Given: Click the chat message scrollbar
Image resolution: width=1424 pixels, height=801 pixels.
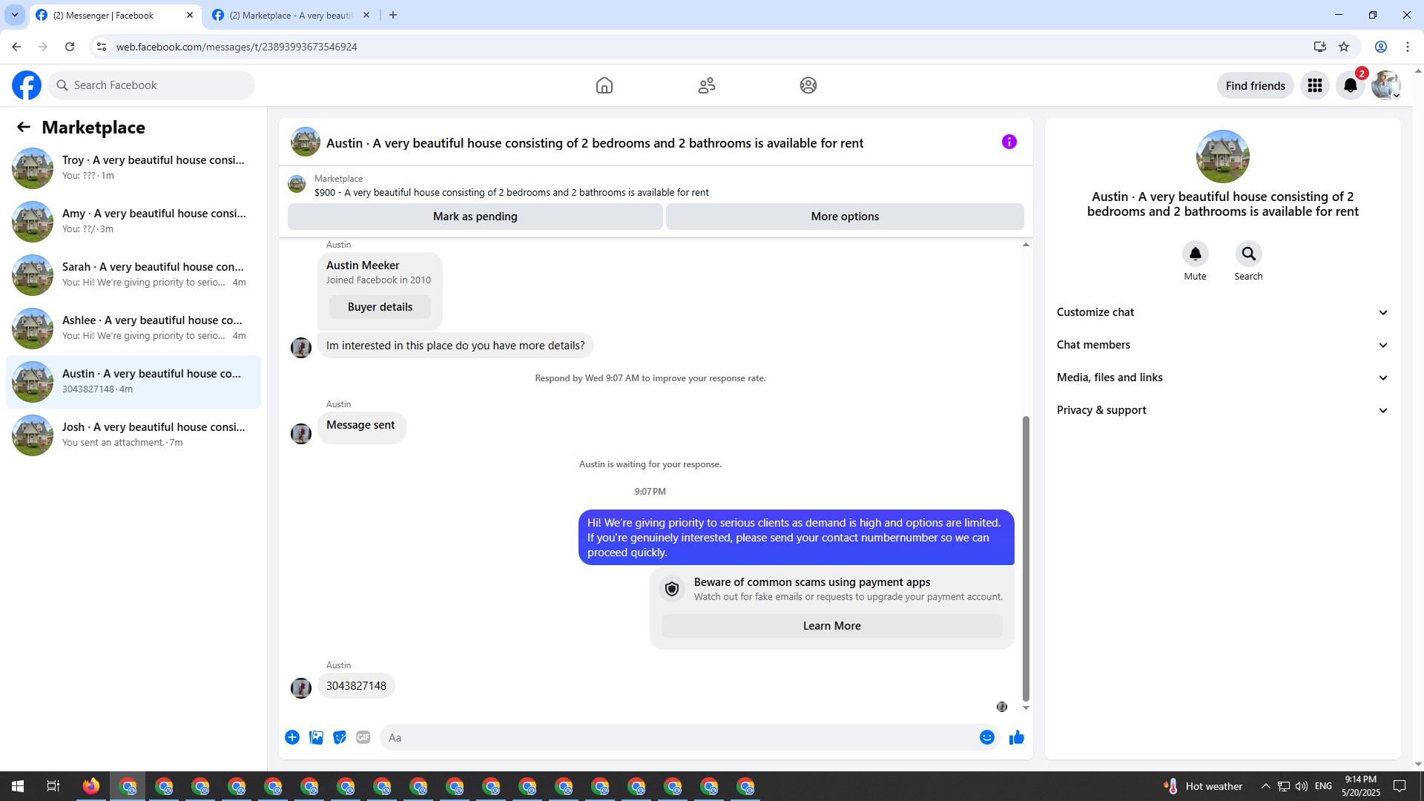Looking at the screenshot, I should 1026,558.
